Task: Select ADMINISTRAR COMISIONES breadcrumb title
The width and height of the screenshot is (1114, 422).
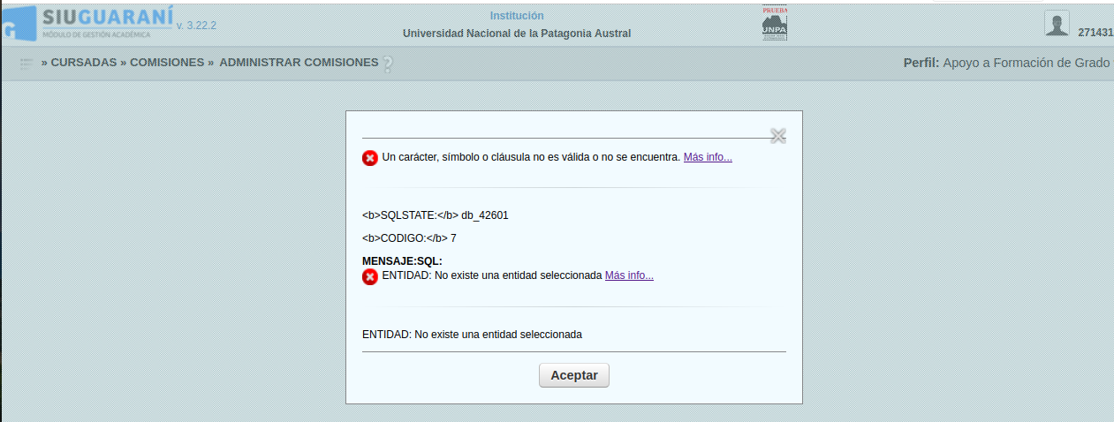Action: tap(299, 63)
